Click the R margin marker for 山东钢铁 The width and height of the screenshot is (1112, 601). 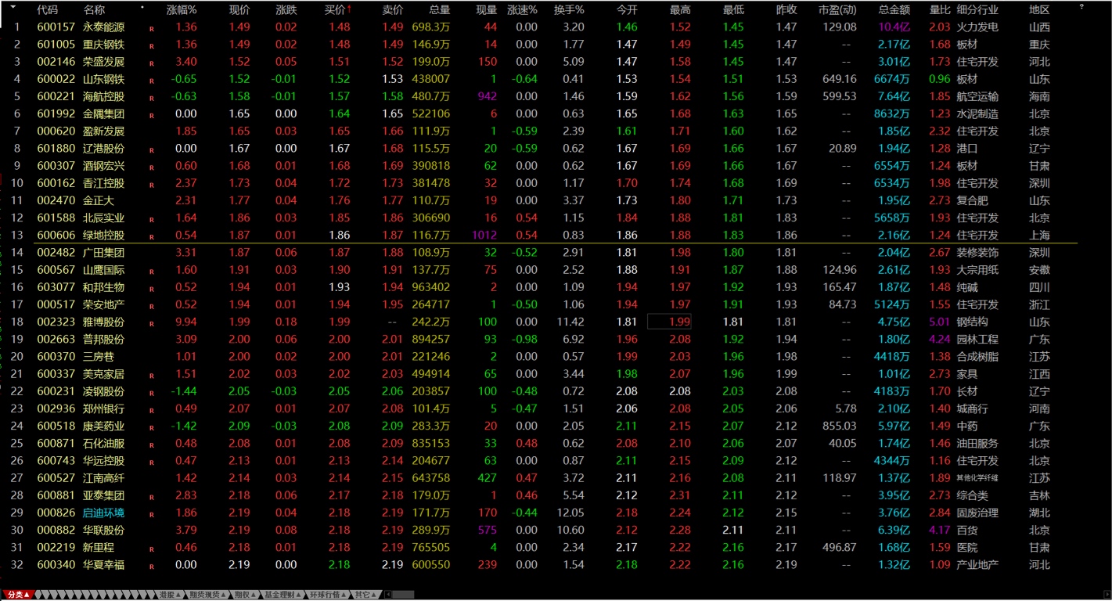coord(152,80)
